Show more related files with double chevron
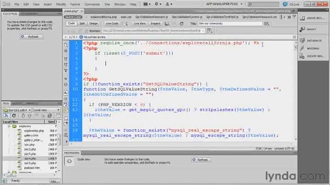330x185 pixels. coord(289,17)
